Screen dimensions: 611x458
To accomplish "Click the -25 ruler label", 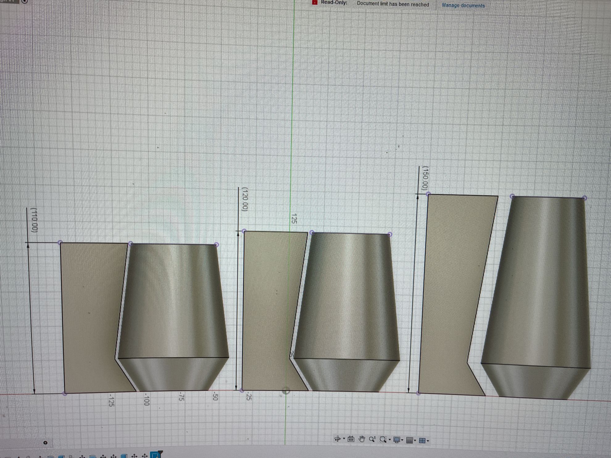I will tap(249, 396).
